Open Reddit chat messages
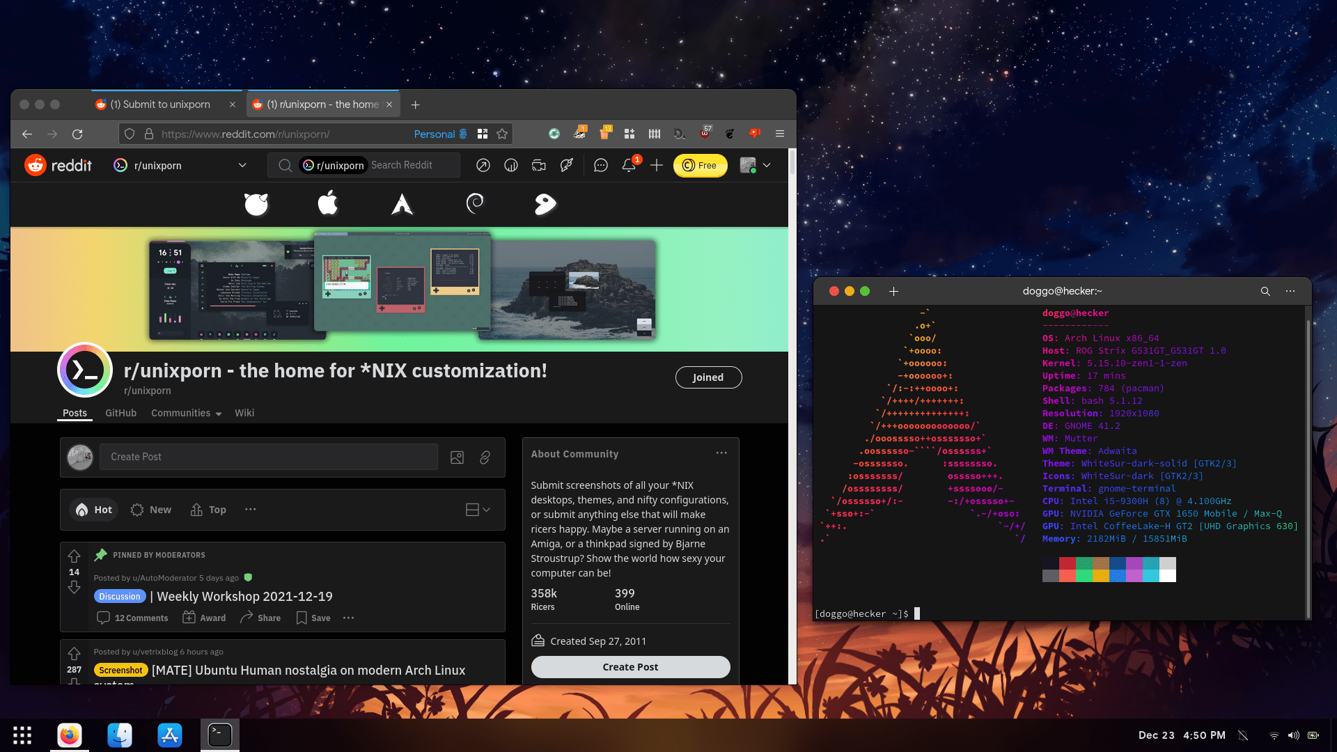 click(x=600, y=165)
